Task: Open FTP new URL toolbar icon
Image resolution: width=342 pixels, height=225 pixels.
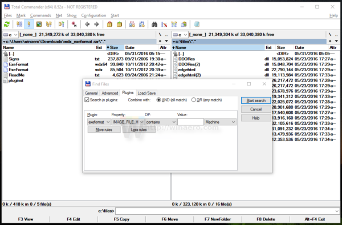Action: coord(142,24)
